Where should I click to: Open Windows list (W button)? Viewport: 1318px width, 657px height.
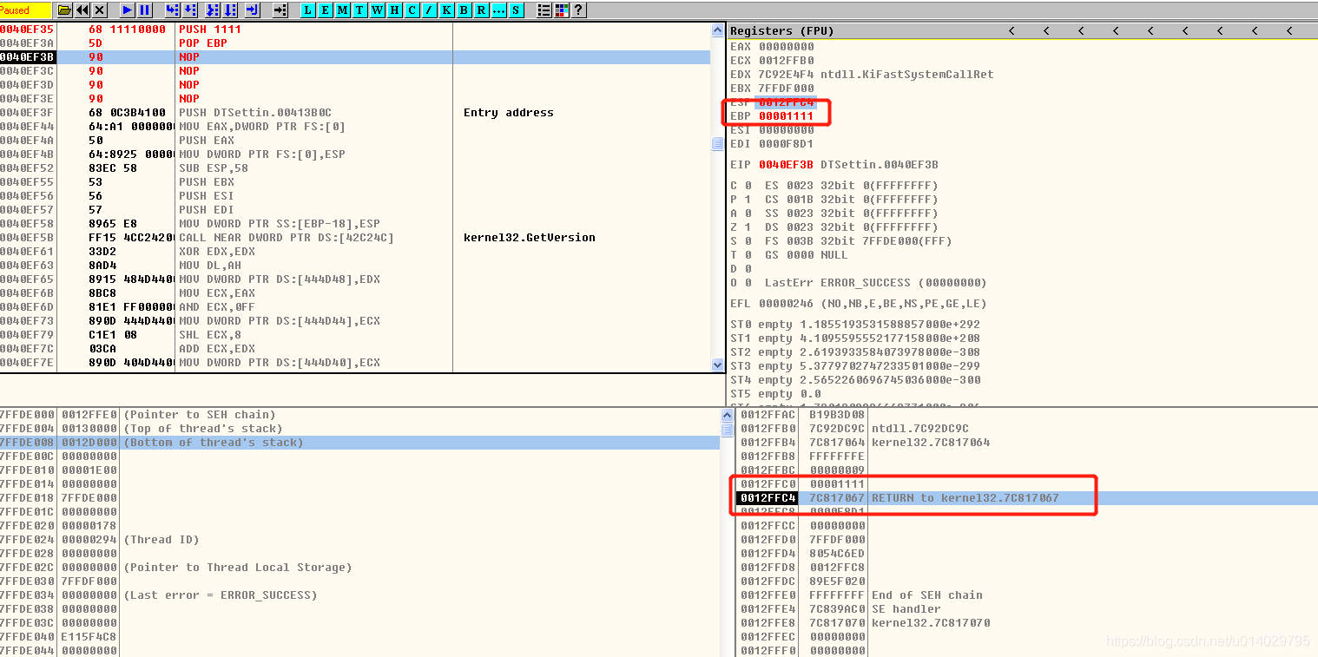[377, 10]
